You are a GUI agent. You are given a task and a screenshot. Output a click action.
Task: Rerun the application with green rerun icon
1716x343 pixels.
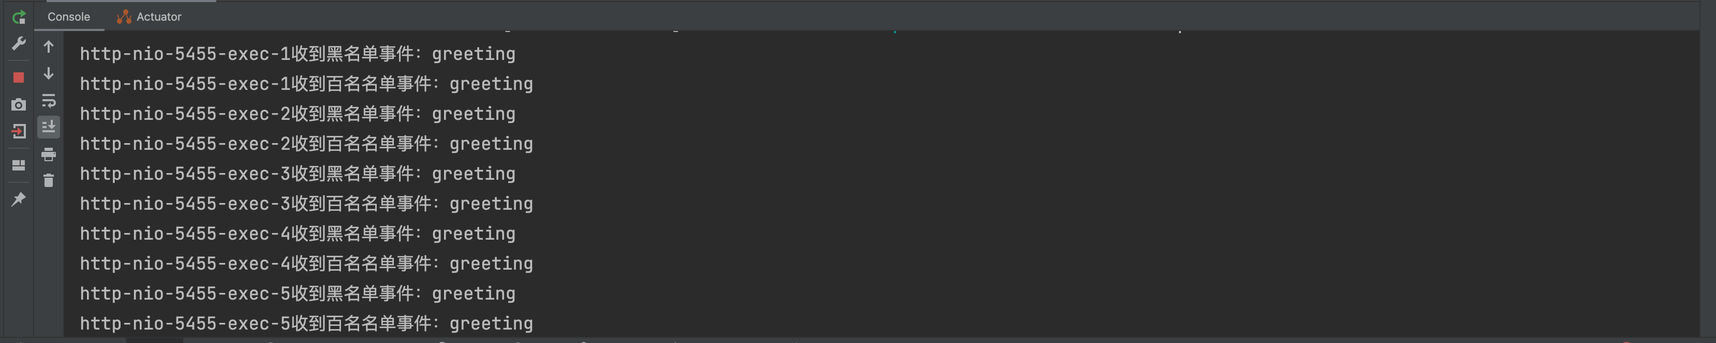[x=19, y=17]
